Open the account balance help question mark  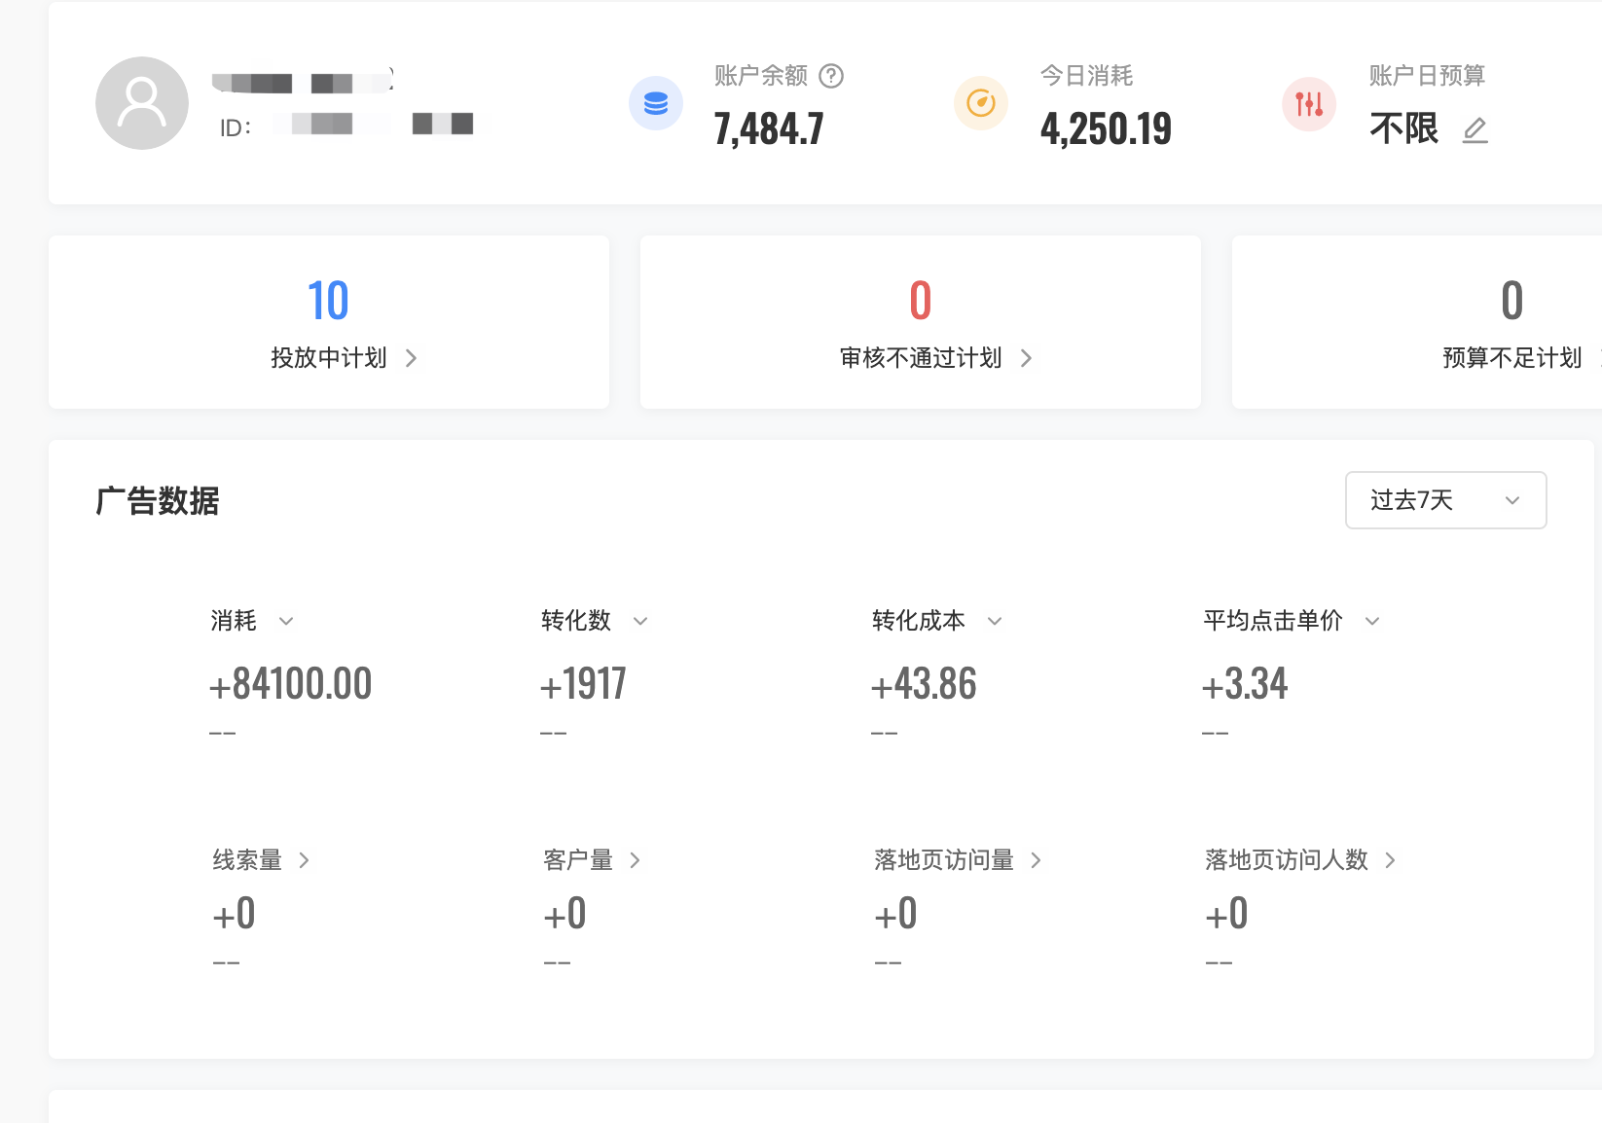tap(831, 76)
